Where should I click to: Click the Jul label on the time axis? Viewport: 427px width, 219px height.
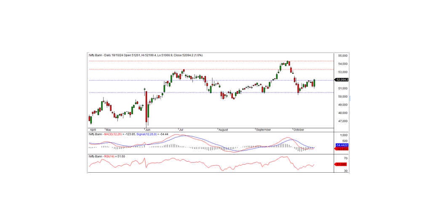point(181,130)
